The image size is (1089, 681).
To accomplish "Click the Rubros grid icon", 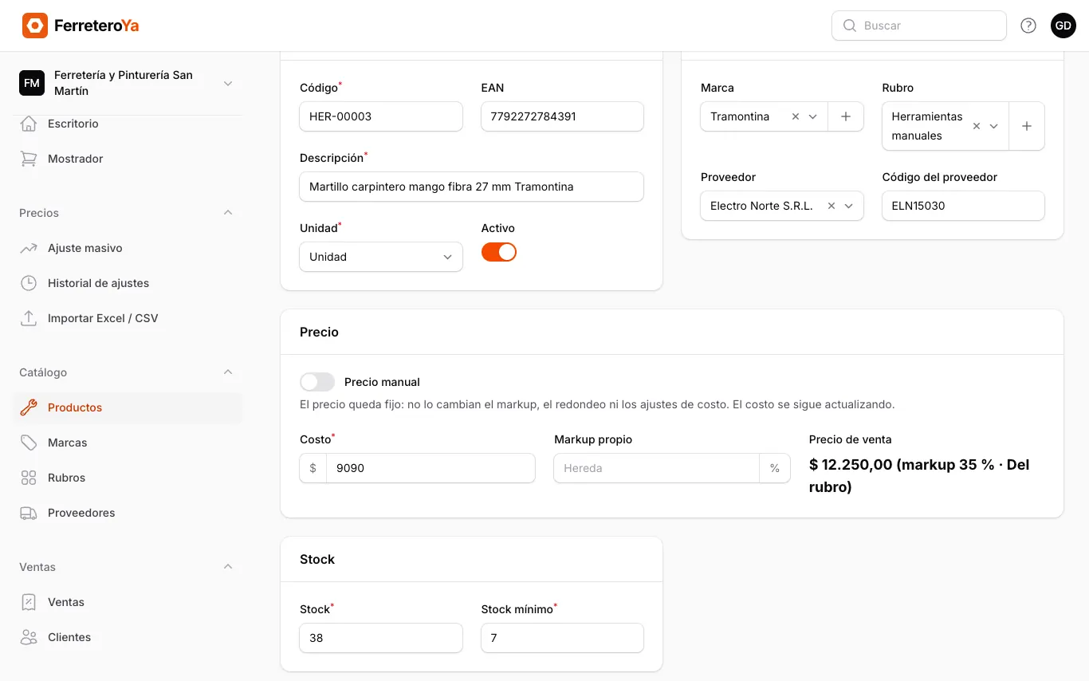I will coord(29,478).
